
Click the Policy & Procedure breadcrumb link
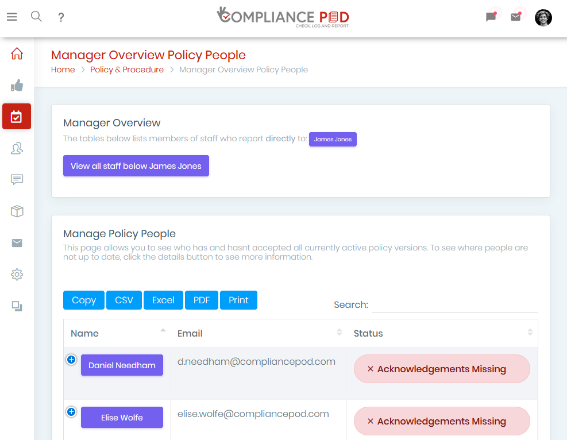click(127, 70)
